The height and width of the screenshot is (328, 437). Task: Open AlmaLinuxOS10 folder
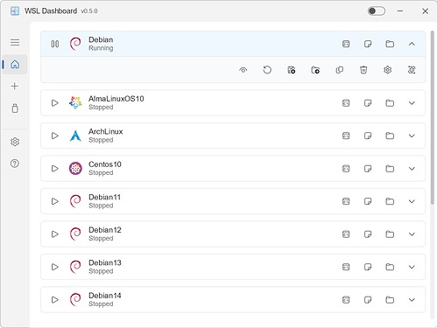[390, 103]
